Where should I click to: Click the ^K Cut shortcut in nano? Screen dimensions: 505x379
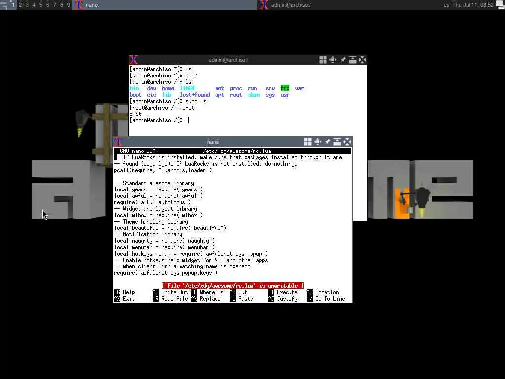(239, 292)
